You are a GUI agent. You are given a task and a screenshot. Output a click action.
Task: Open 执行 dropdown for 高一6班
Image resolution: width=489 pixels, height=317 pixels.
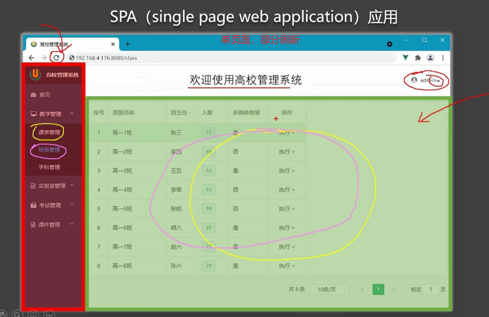click(287, 228)
